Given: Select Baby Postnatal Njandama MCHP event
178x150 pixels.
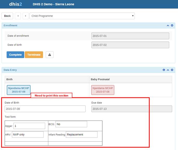Looking at the screenshot, I should click(103, 90).
